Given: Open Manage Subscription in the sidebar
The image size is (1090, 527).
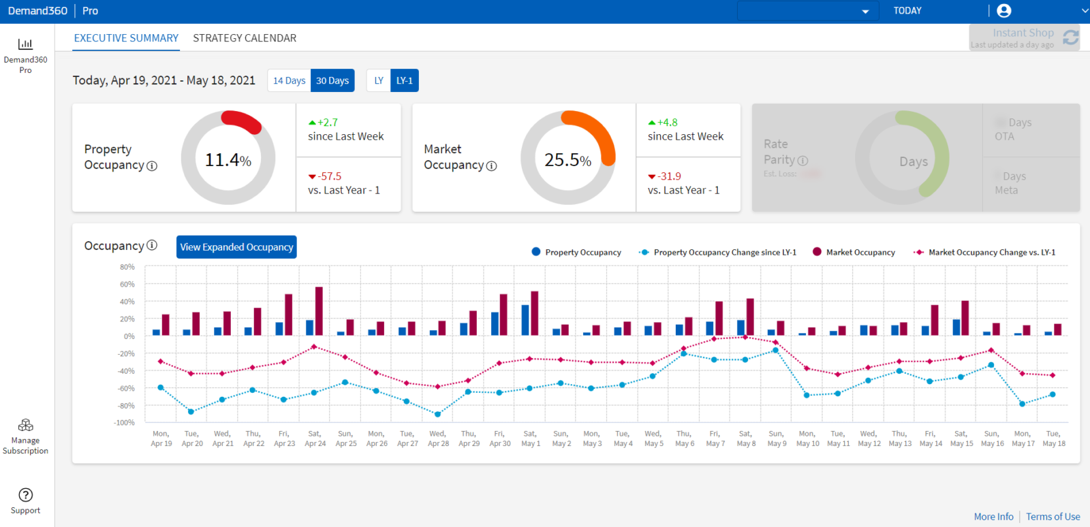Looking at the screenshot, I should [x=25, y=426].
